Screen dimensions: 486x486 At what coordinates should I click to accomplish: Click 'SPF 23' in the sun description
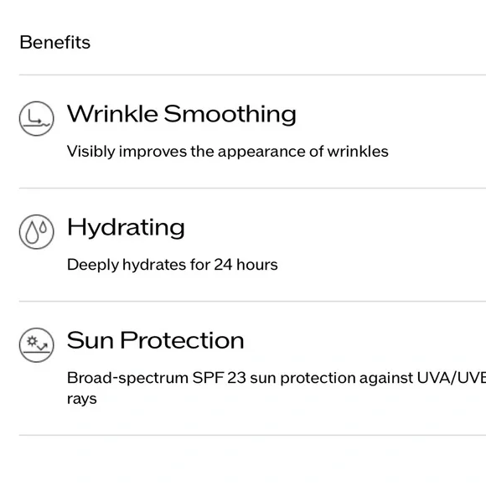220,378
